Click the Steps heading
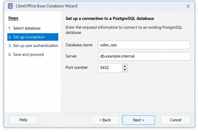The image size is (198, 132). pyautogui.click(x=13, y=18)
